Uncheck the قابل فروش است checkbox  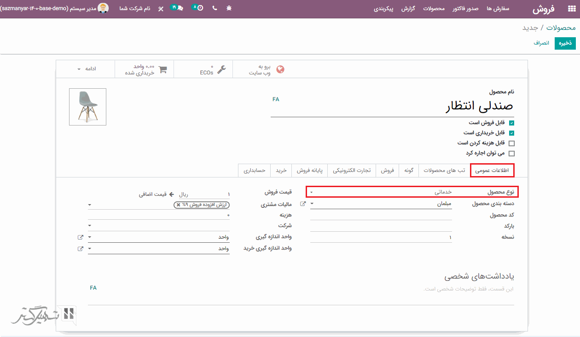pos(511,123)
